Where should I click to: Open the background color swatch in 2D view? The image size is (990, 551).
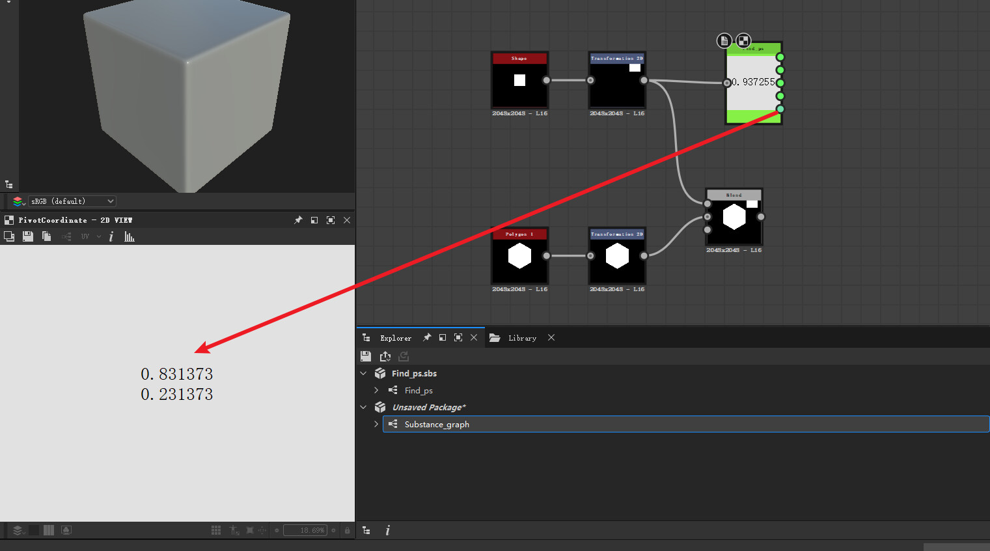coord(34,530)
